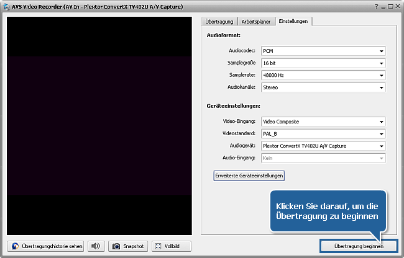The image size is (404, 258).
Task: Click the Audio-Eingang: label
Action: pos(239,158)
